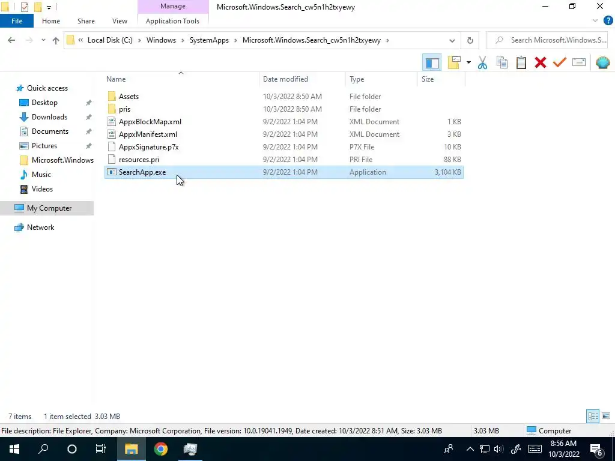Select My Computer in the sidebar

49,208
